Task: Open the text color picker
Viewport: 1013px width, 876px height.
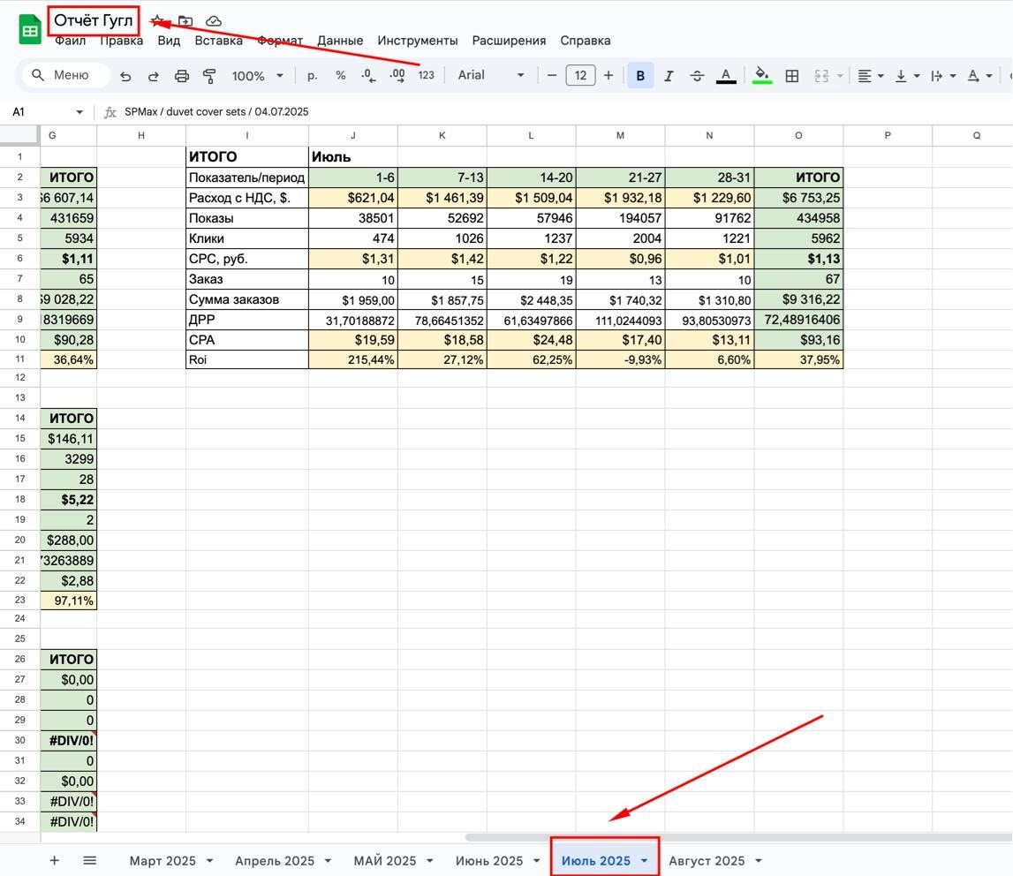Action: (x=726, y=76)
